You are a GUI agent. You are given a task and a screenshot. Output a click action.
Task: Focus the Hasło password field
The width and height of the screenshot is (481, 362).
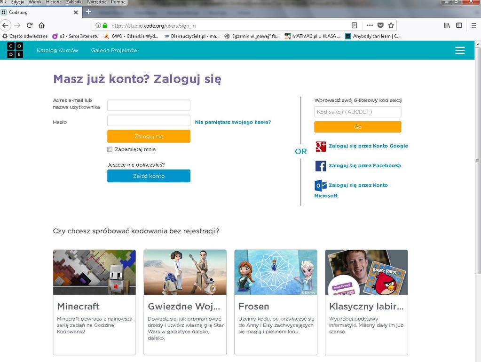tap(149, 120)
